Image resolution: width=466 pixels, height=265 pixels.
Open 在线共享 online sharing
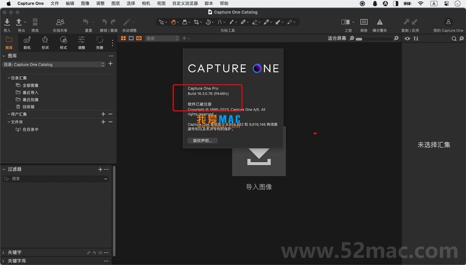coord(60,22)
